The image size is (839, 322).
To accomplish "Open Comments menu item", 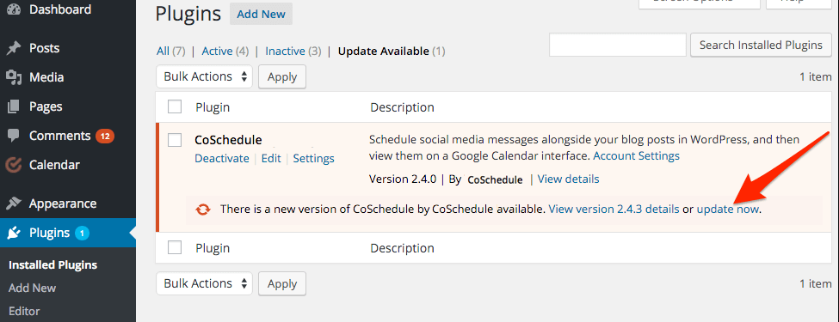I will [x=60, y=137].
